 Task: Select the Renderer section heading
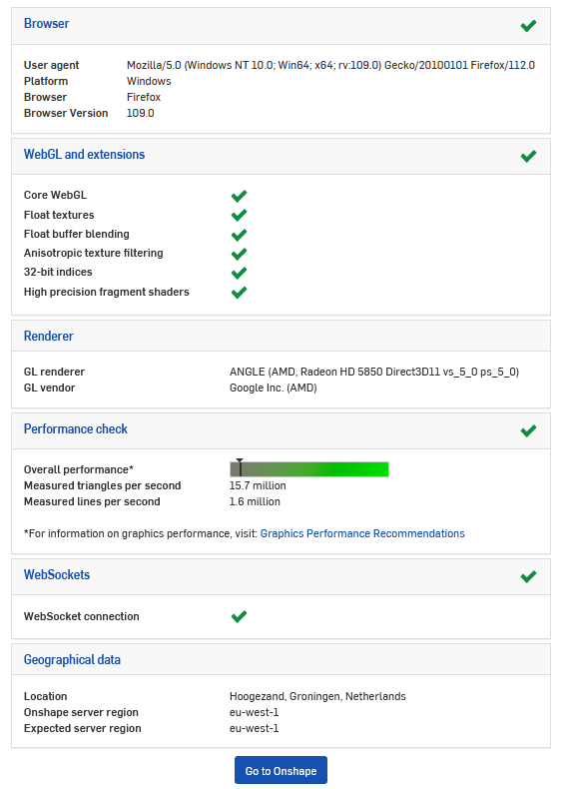48,337
